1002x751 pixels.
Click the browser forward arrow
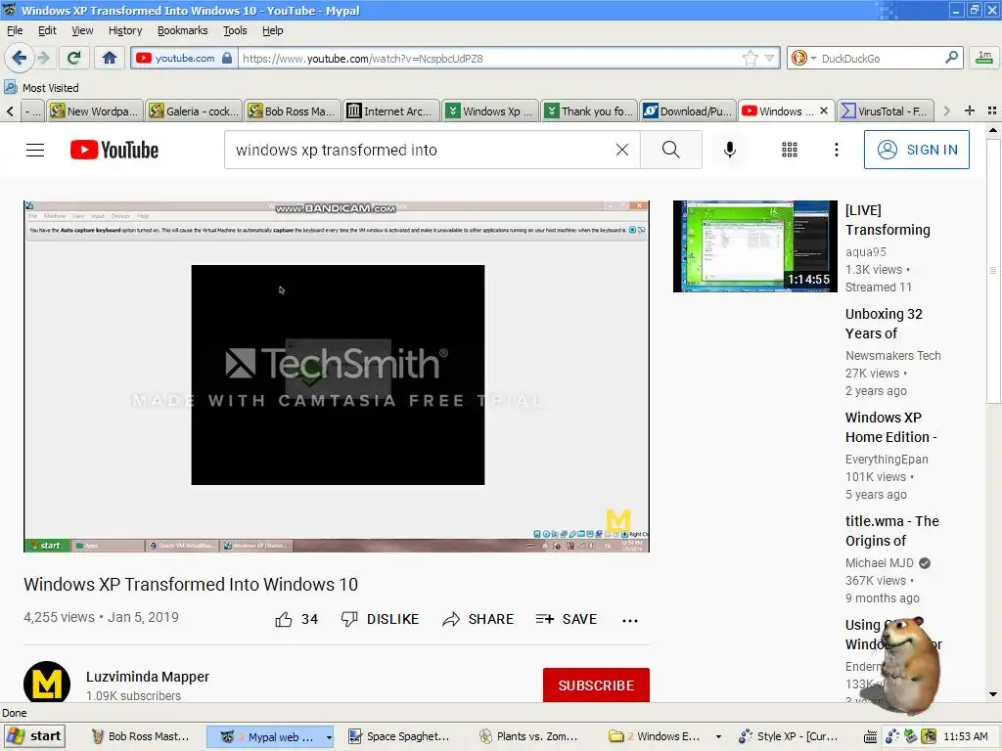click(44, 58)
